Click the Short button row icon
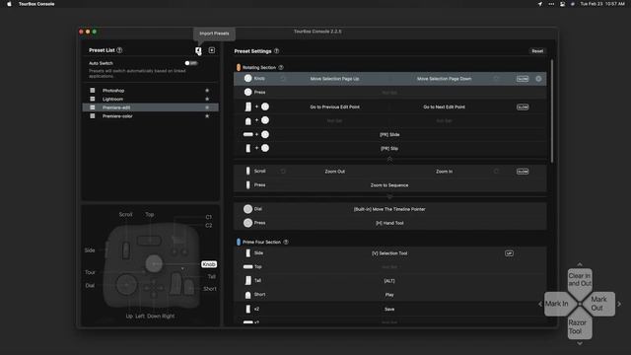Screen dimensions: 631x355 [x=247, y=295]
